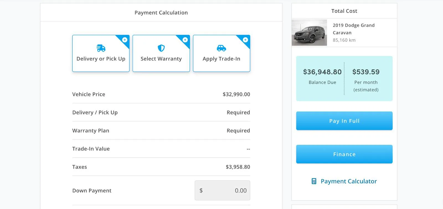The height and width of the screenshot is (209, 443).
Task: Click the $539.59 per month estimate
Action: point(366,72)
